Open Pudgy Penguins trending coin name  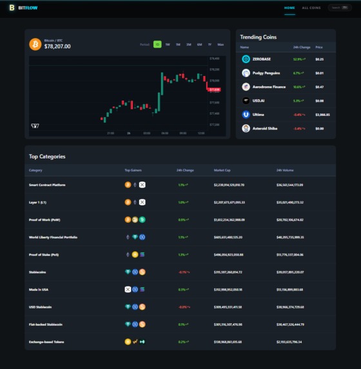[x=266, y=73]
